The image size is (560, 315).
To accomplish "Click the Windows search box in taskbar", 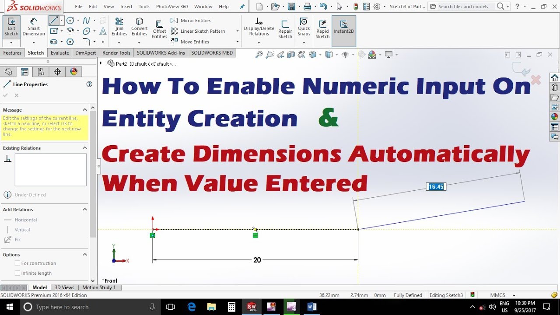I will [x=90, y=307].
